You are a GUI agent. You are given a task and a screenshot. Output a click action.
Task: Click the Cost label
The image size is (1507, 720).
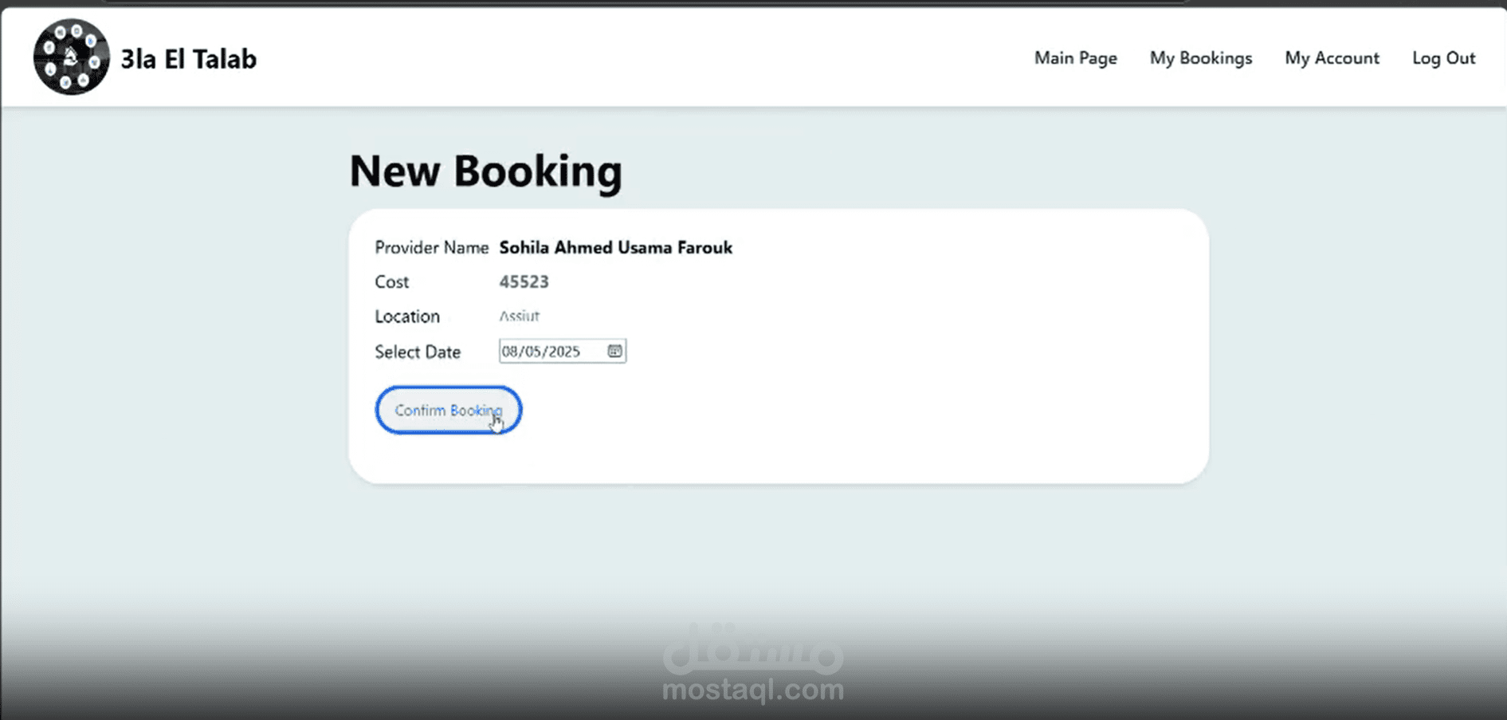[391, 281]
